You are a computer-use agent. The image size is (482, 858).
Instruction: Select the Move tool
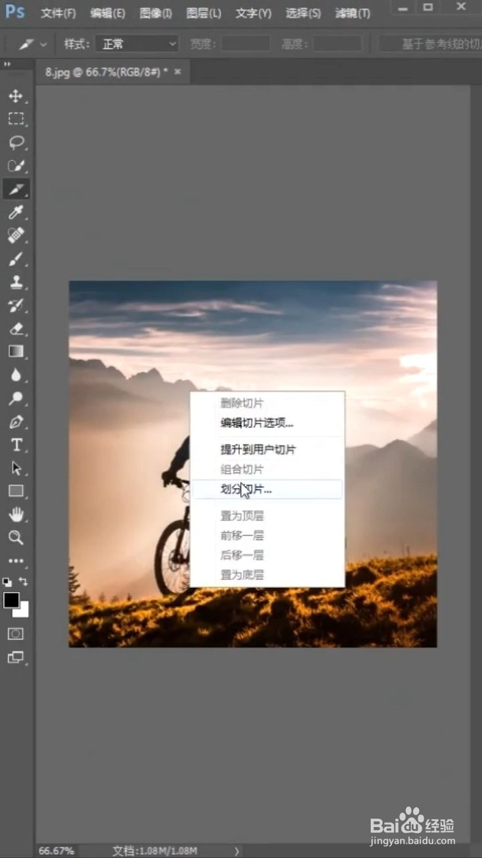point(15,96)
